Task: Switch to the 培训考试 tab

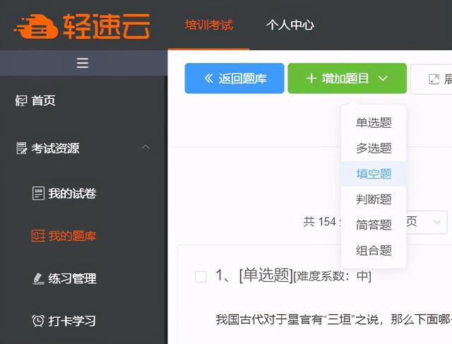Action: click(209, 25)
